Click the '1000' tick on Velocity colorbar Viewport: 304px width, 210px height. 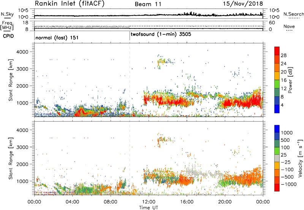point(287,133)
